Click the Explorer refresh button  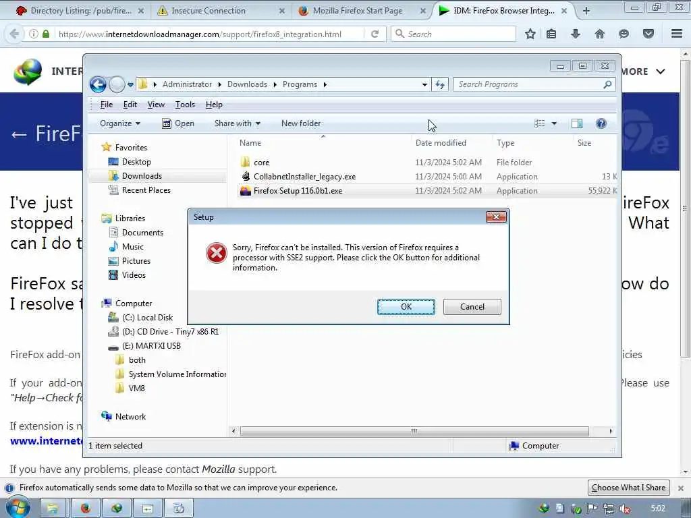point(440,84)
